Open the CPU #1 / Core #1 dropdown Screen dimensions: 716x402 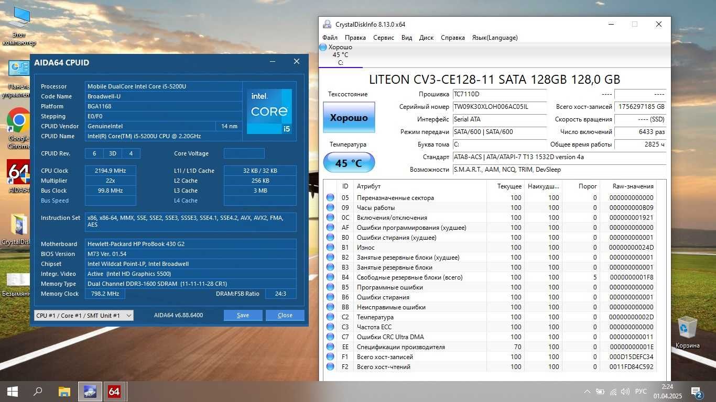(x=83, y=315)
